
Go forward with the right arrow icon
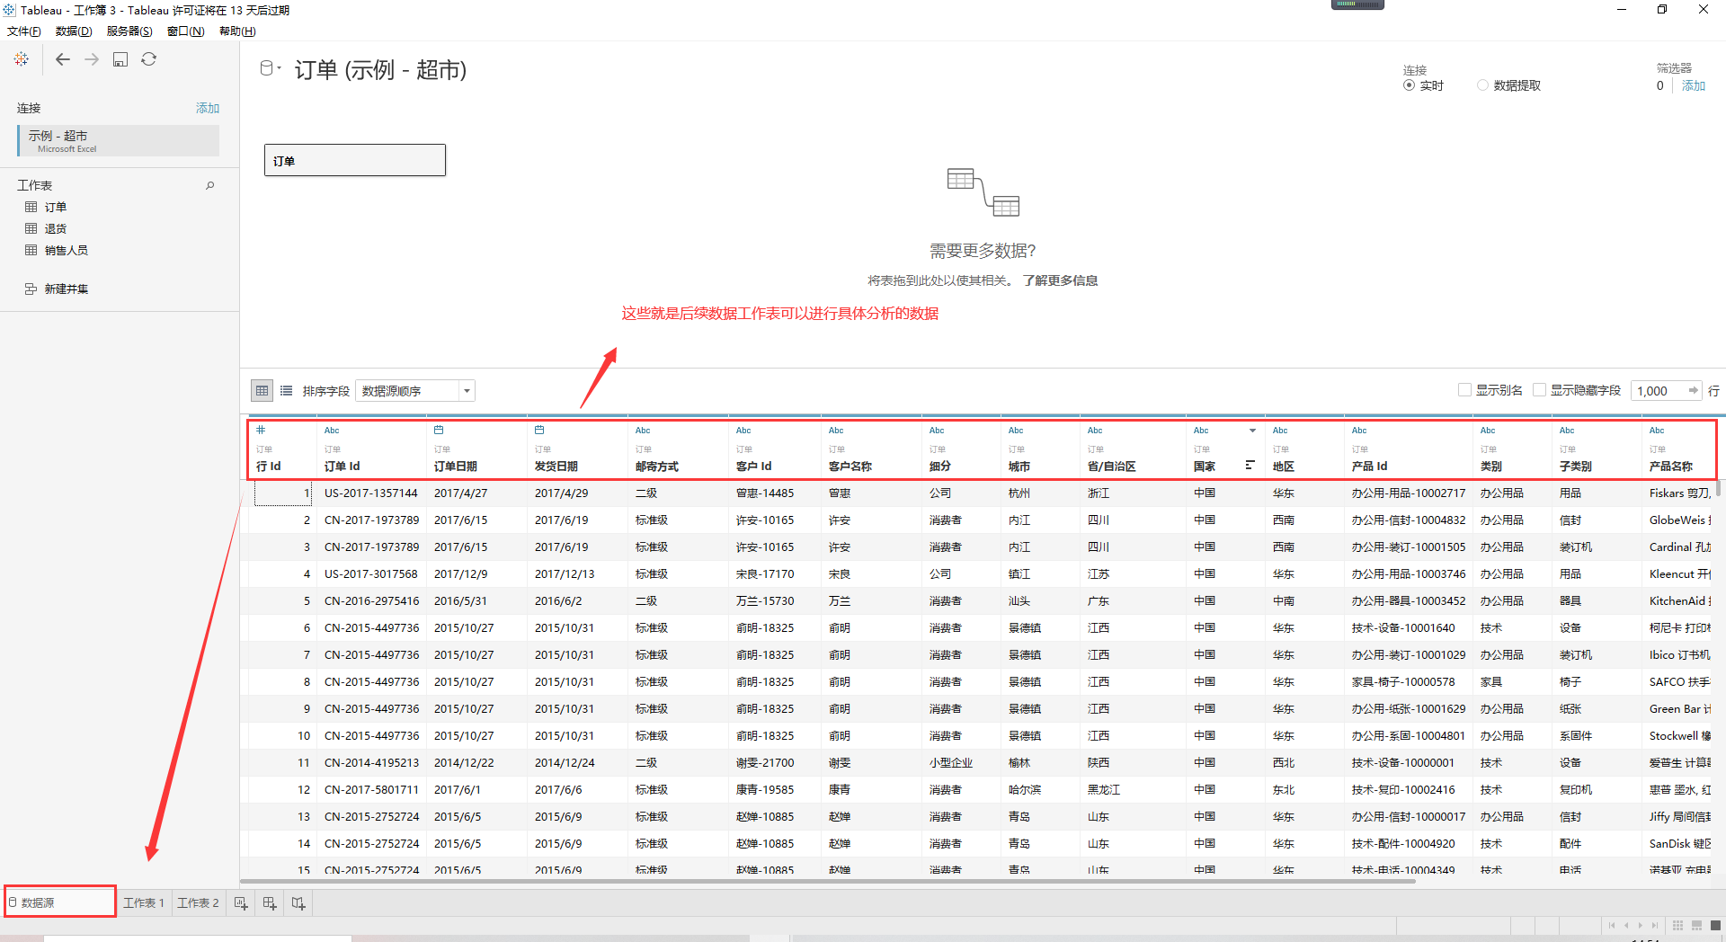pyautogui.click(x=92, y=59)
